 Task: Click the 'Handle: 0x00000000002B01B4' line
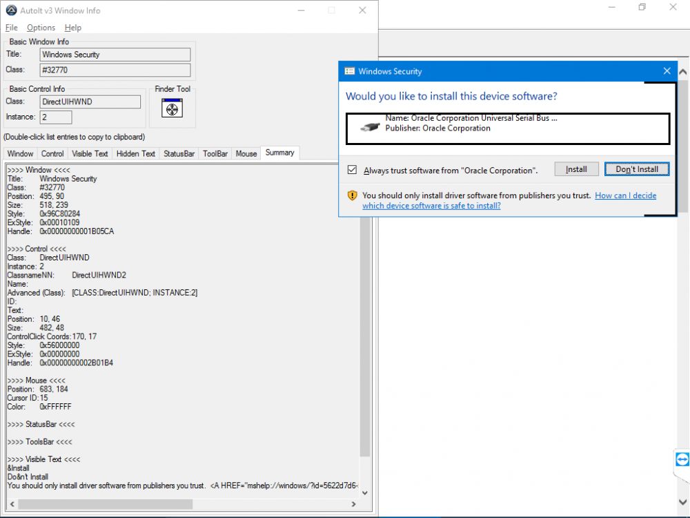pos(60,363)
